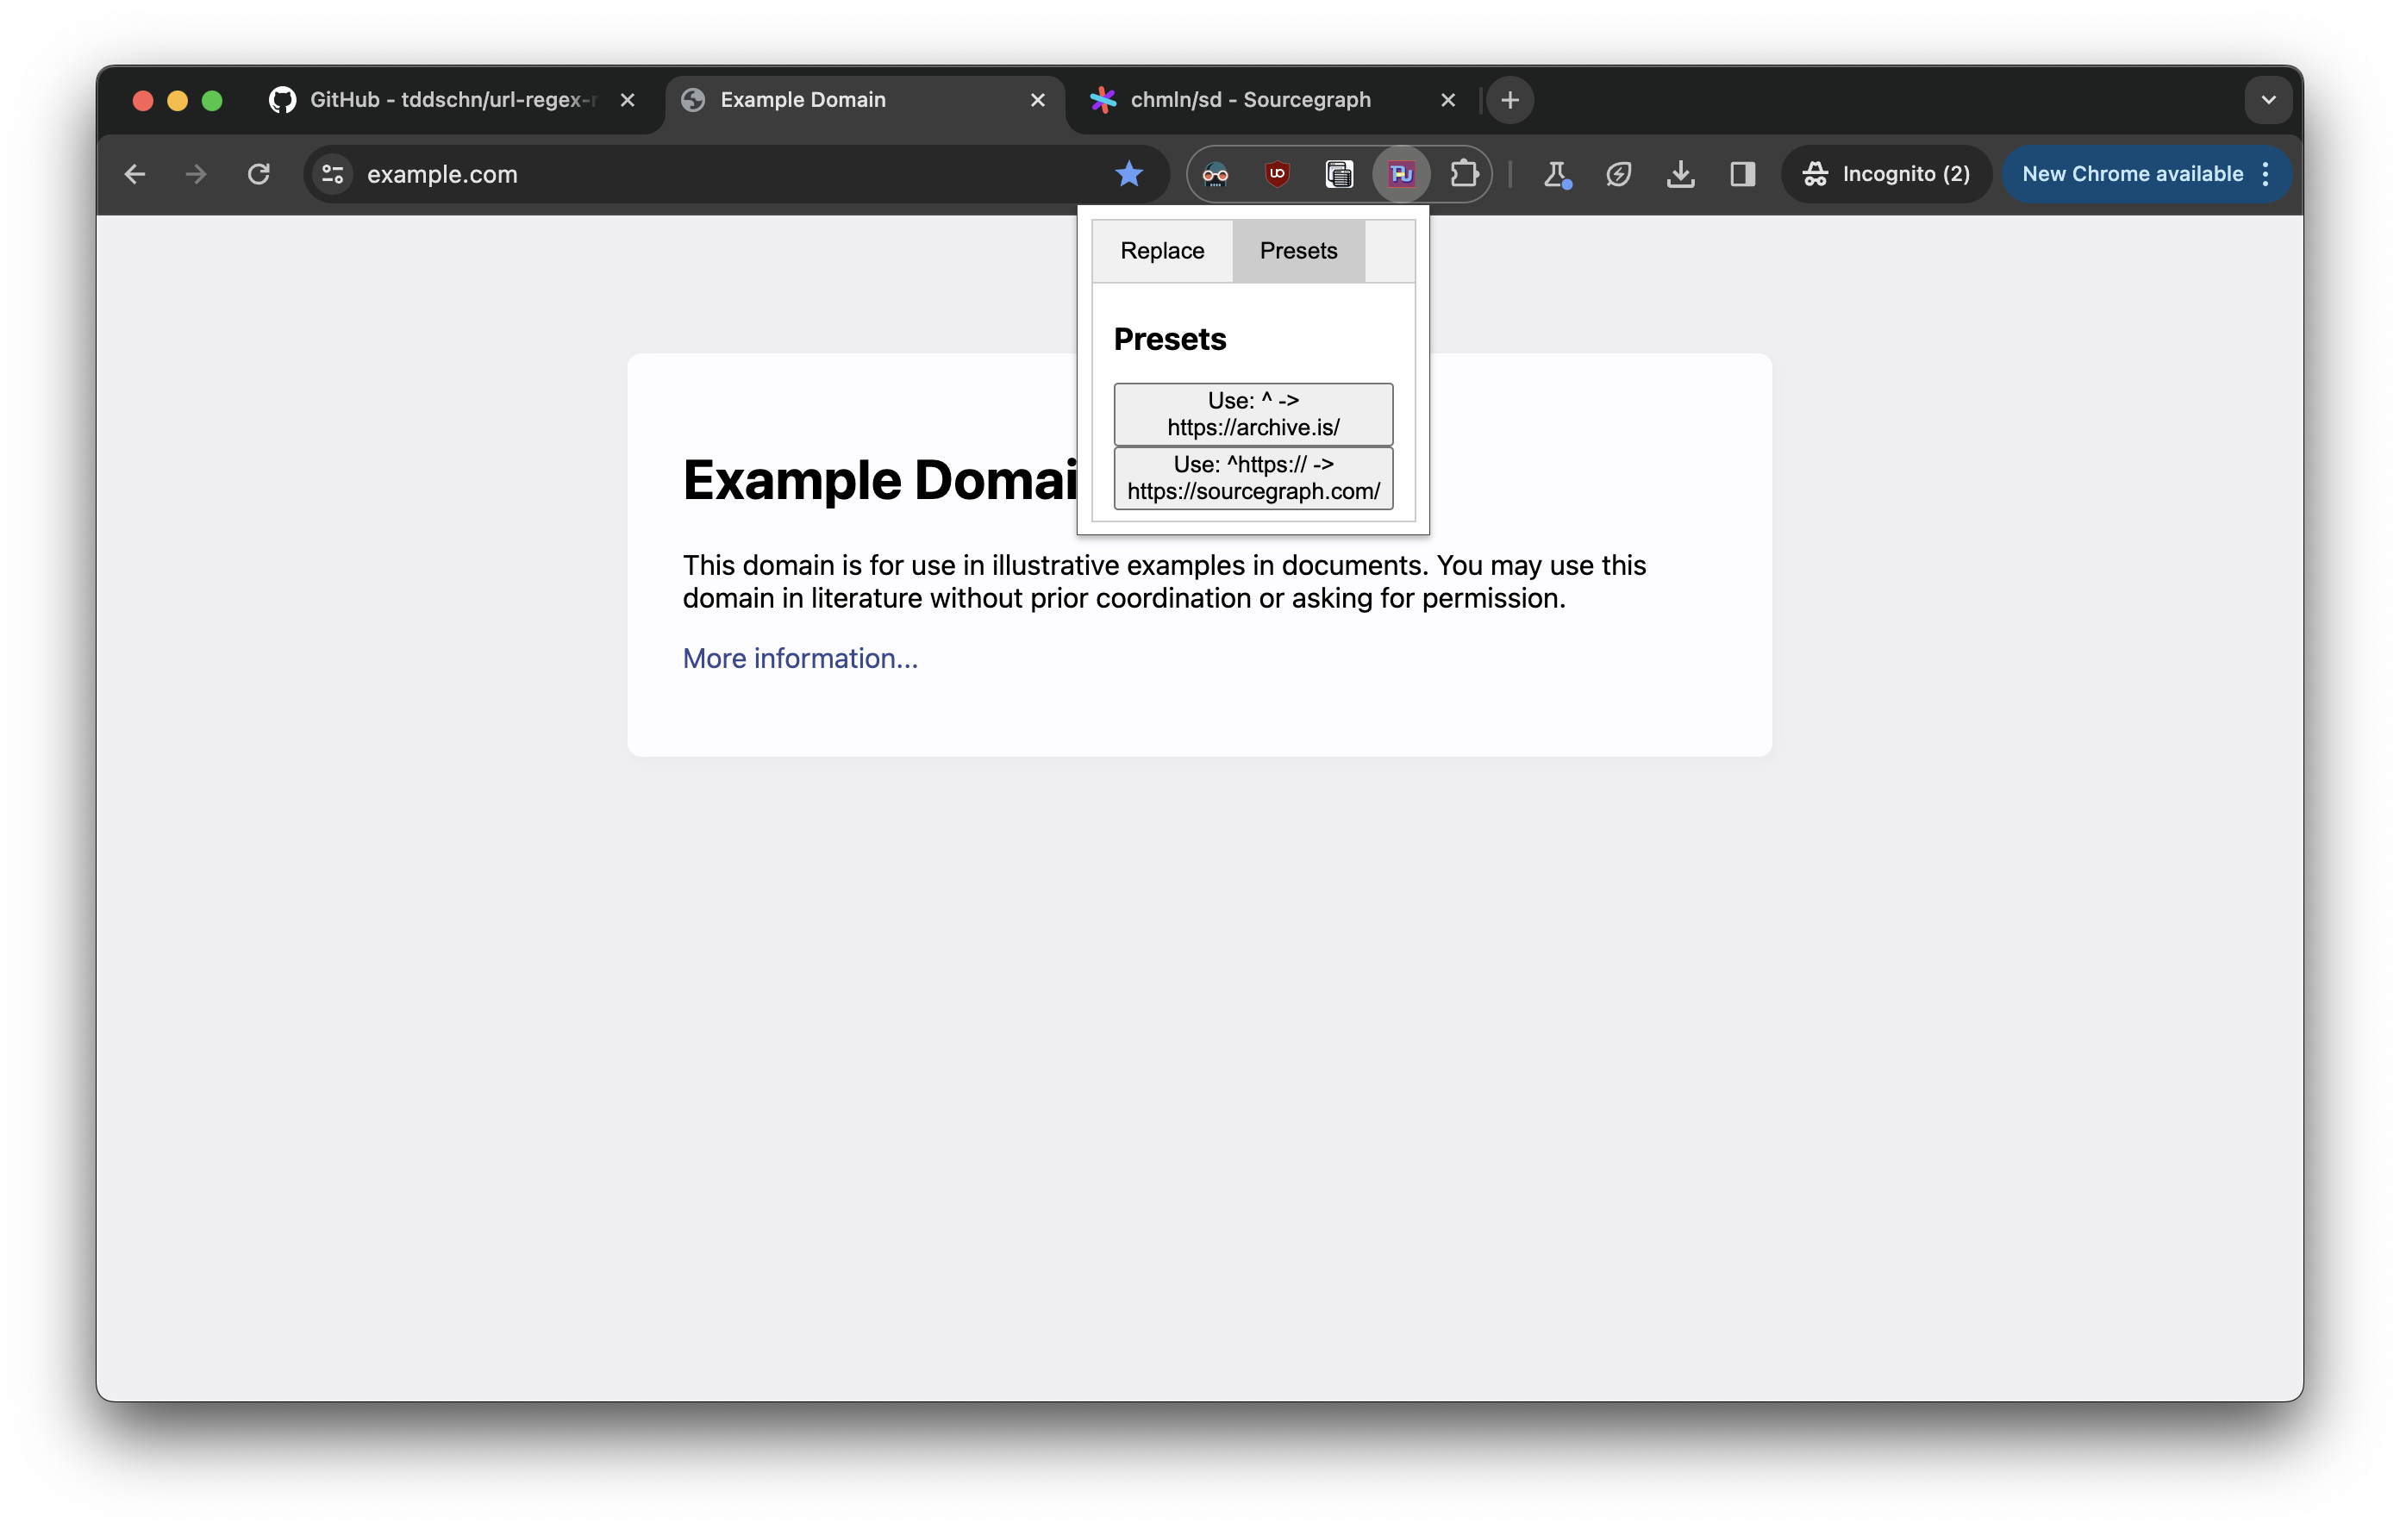Follow the More information link

point(799,658)
